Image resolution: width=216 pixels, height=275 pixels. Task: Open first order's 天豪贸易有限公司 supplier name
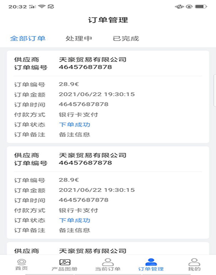point(93,60)
